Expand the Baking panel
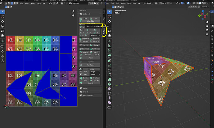This screenshot has width=214, height=128. [x=90, y=88]
